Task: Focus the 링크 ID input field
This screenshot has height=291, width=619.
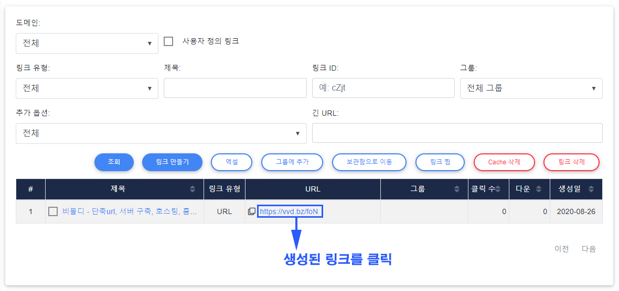Action: tap(383, 88)
